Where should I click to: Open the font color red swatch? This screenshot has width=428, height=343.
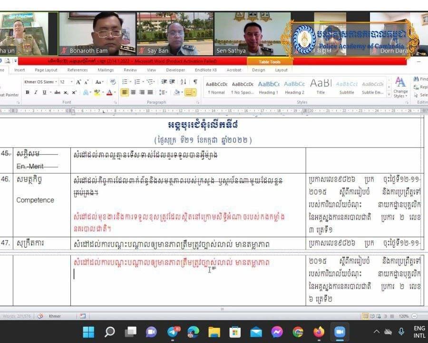(x=109, y=92)
